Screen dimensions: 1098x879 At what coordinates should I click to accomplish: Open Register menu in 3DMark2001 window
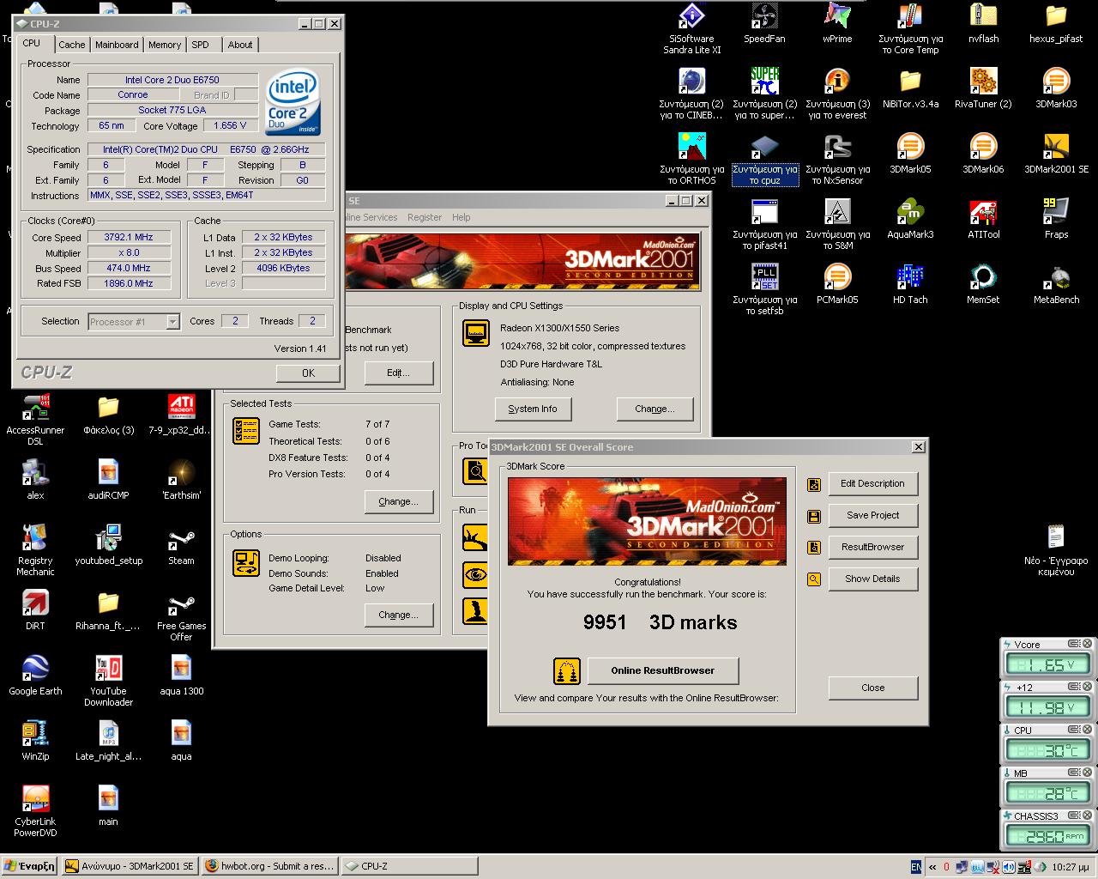point(425,217)
